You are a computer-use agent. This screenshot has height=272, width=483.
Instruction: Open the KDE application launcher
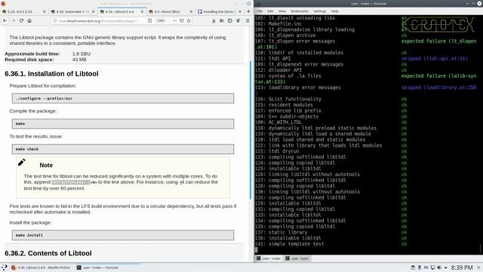5,267
